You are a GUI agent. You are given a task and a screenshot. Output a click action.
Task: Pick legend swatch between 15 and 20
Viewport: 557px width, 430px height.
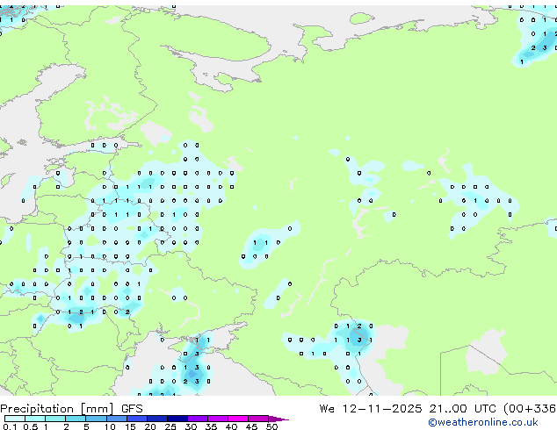(x=137, y=419)
